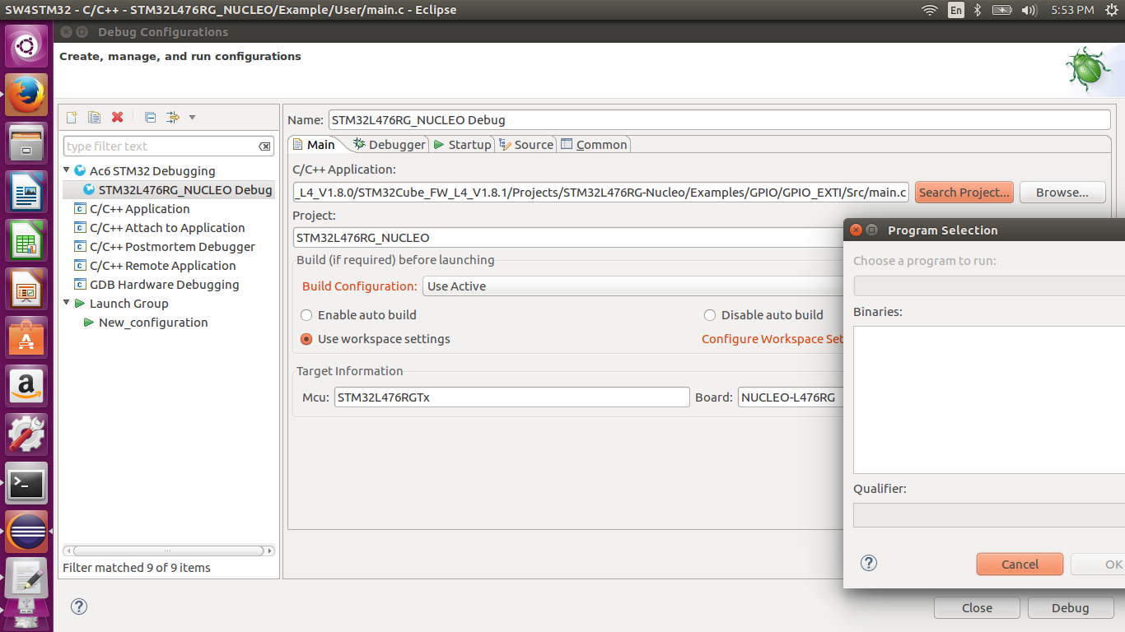Open Firefox from the Ubuntu launcher
The height and width of the screenshot is (632, 1125).
27,95
